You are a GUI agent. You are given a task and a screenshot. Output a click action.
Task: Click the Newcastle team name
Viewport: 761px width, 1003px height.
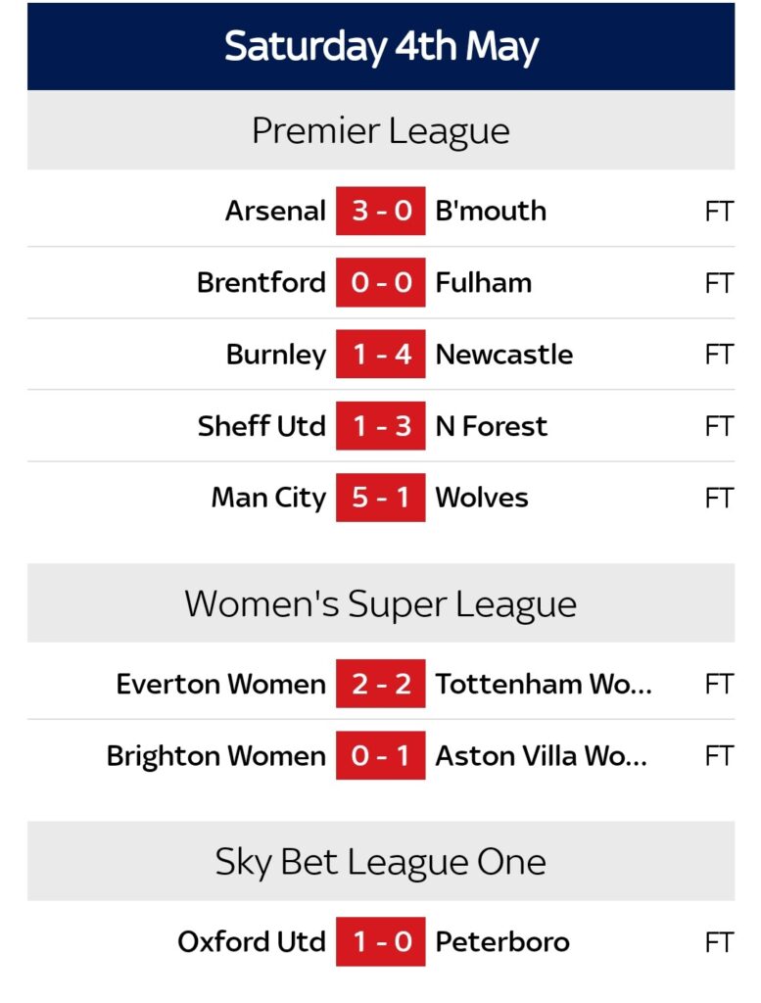503,354
